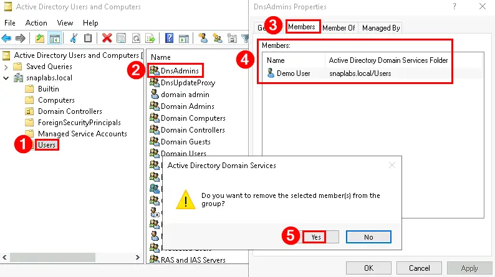Select Active Directory Users and Computers root
This screenshot has width=495, height=277.
tap(77, 55)
